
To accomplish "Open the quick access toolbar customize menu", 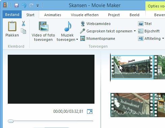I will click(x=38, y=5).
